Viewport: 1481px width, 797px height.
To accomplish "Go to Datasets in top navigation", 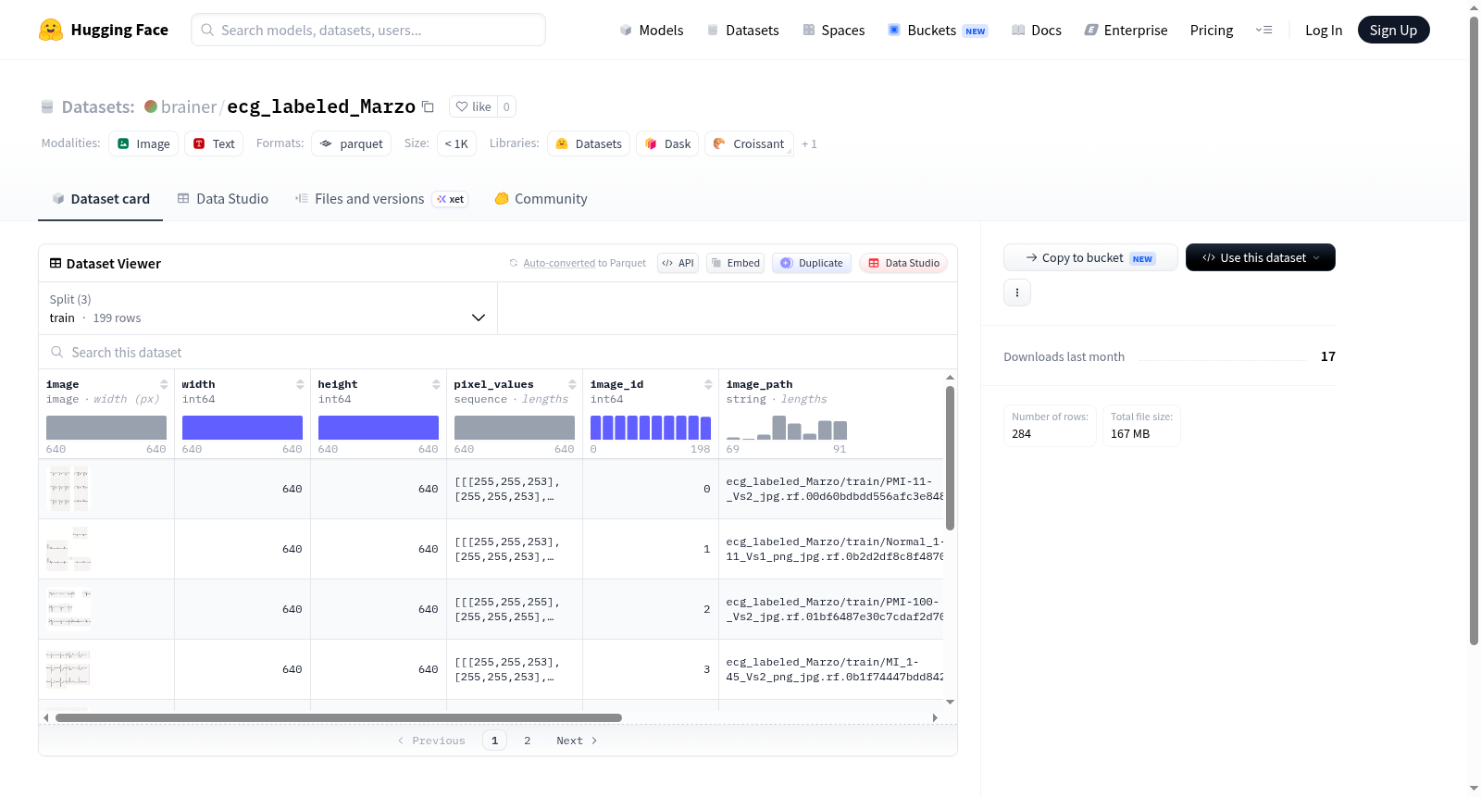I will click(742, 30).
